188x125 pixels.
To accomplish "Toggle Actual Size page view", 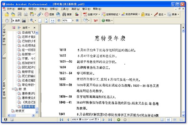I will click(x=40, y=21).
